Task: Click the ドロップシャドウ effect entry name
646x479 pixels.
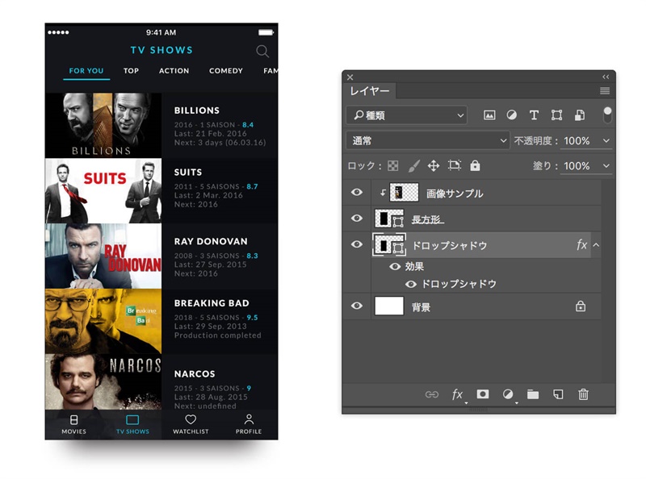Action: point(459,284)
